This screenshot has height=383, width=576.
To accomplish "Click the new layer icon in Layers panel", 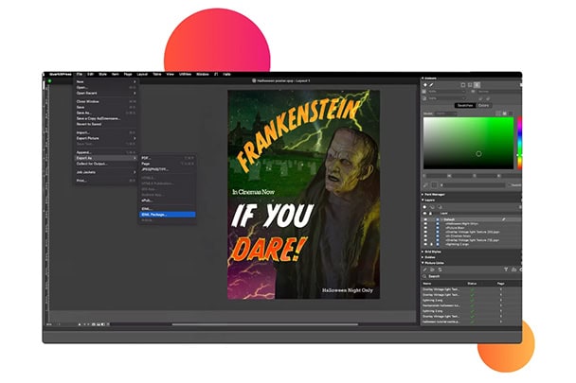I will [425, 207].
